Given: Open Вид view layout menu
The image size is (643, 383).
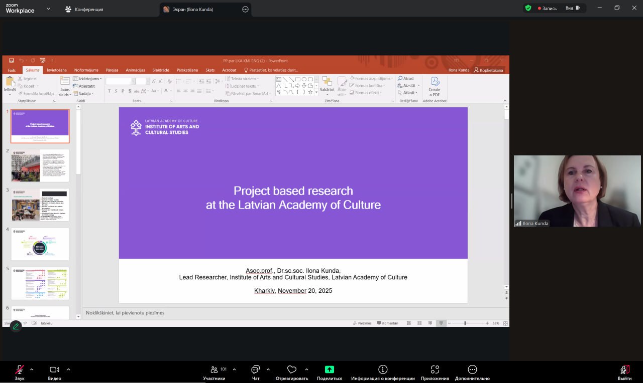Looking at the screenshot, I should pos(572,8).
